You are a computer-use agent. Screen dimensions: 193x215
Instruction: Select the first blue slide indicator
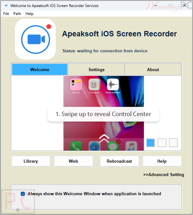[x=150, y=143]
